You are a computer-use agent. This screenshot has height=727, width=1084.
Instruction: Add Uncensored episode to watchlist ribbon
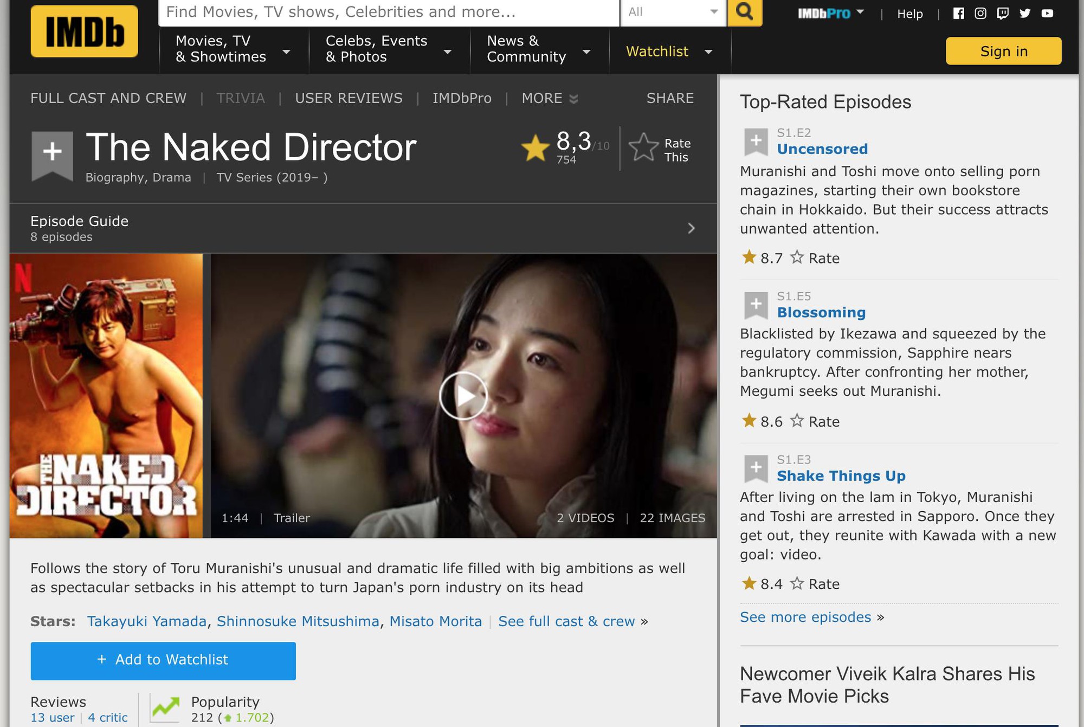[756, 142]
